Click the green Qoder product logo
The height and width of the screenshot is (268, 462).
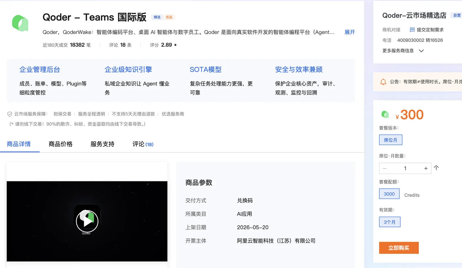point(20,23)
